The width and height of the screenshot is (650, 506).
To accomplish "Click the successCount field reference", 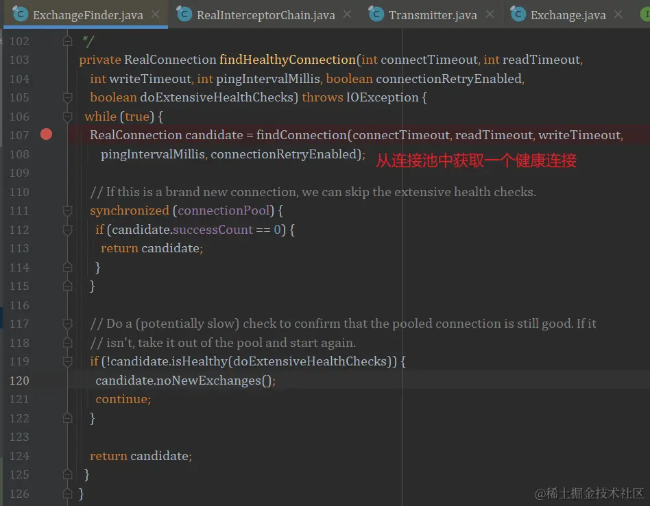I will (213, 230).
